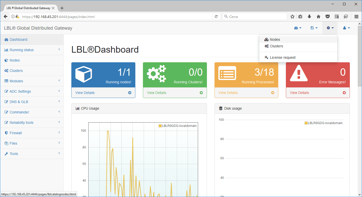Toggle LBLR9GDG-localdomain legend swatch in CPU chart
The image size is (362, 197).
click(x=160, y=126)
